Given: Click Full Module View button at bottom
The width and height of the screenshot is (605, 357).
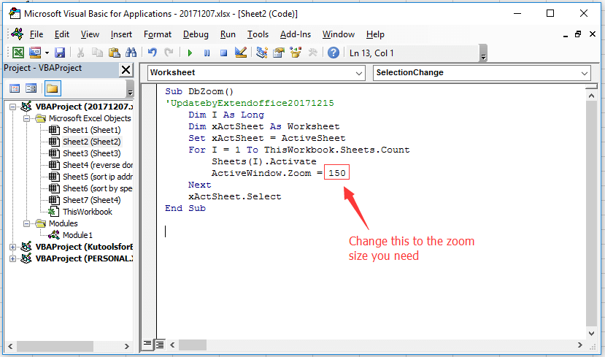Looking at the screenshot, I should (x=160, y=344).
